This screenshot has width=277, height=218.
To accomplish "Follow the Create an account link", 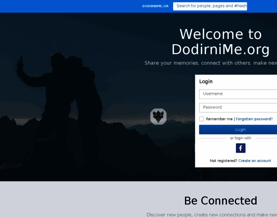I will coord(254,161).
